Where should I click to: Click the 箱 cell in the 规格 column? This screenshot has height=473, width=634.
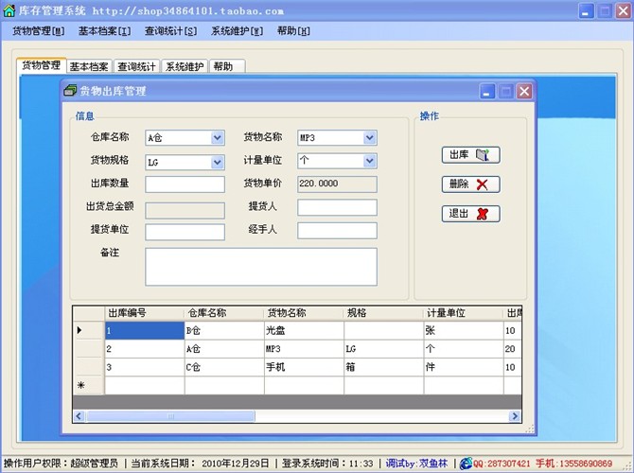384,367
